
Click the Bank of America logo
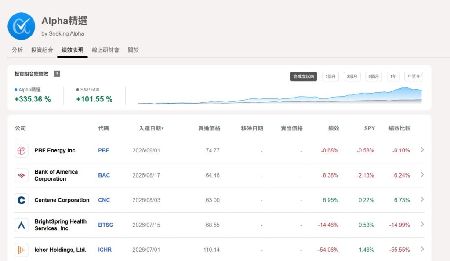21,175
